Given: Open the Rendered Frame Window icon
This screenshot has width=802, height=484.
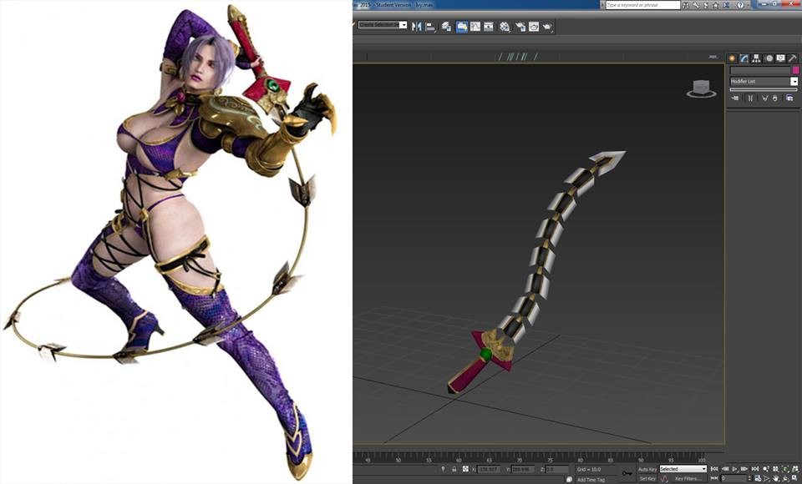Looking at the screenshot, I should click(x=534, y=27).
